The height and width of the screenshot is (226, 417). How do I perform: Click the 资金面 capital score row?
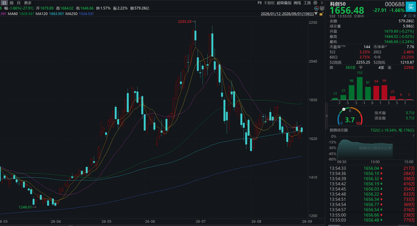click(394, 118)
